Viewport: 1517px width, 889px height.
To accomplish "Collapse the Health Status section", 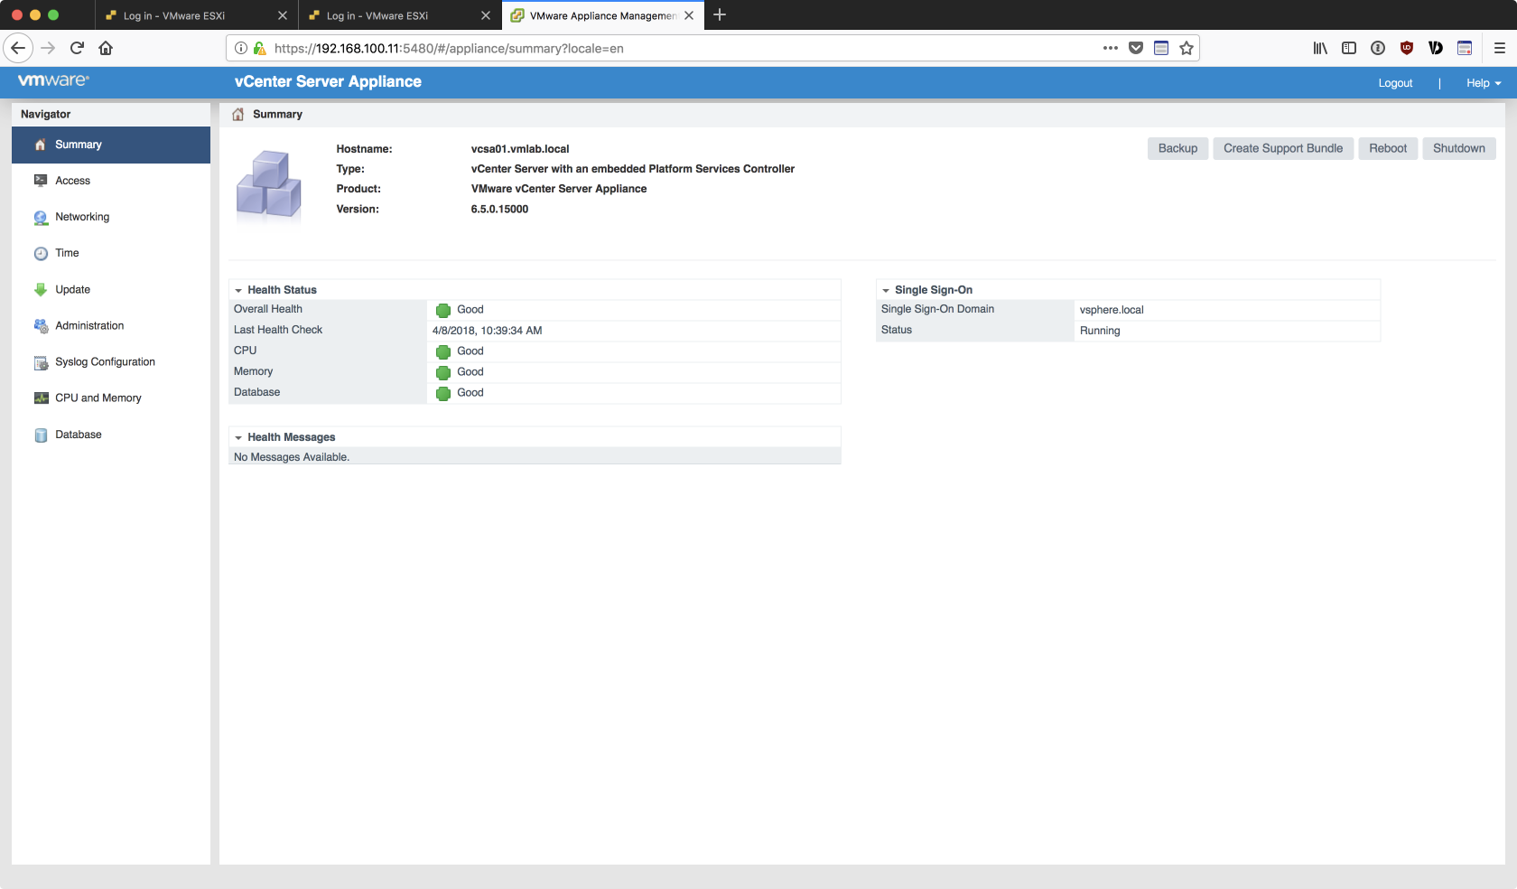I will tap(238, 290).
